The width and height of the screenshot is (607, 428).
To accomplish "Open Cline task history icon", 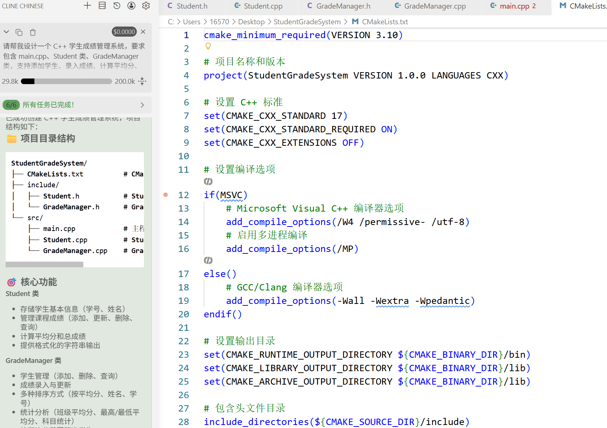I will [117, 6].
